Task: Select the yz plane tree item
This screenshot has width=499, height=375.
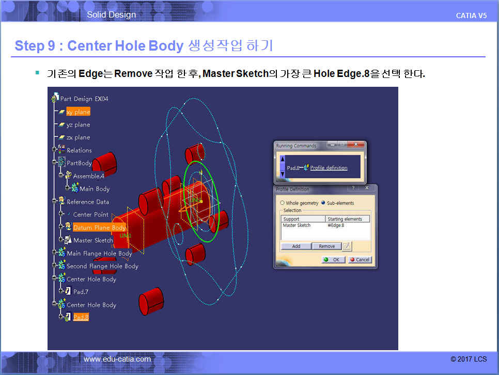Action: tap(77, 125)
